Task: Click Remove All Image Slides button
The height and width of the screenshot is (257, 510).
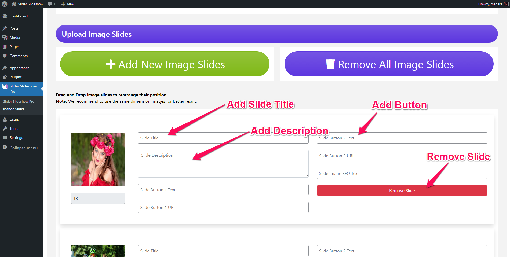Action: 389,64
